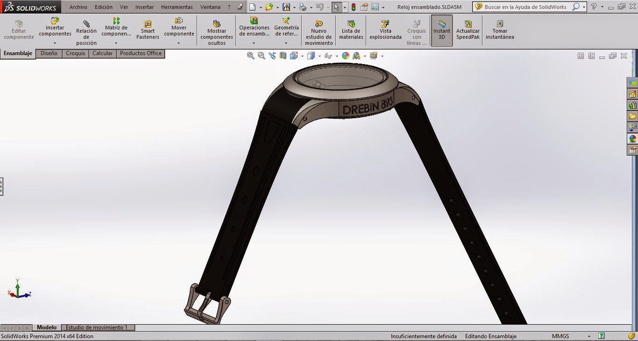
Task: Toggle the Instant3D mode
Action: coord(441,29)
